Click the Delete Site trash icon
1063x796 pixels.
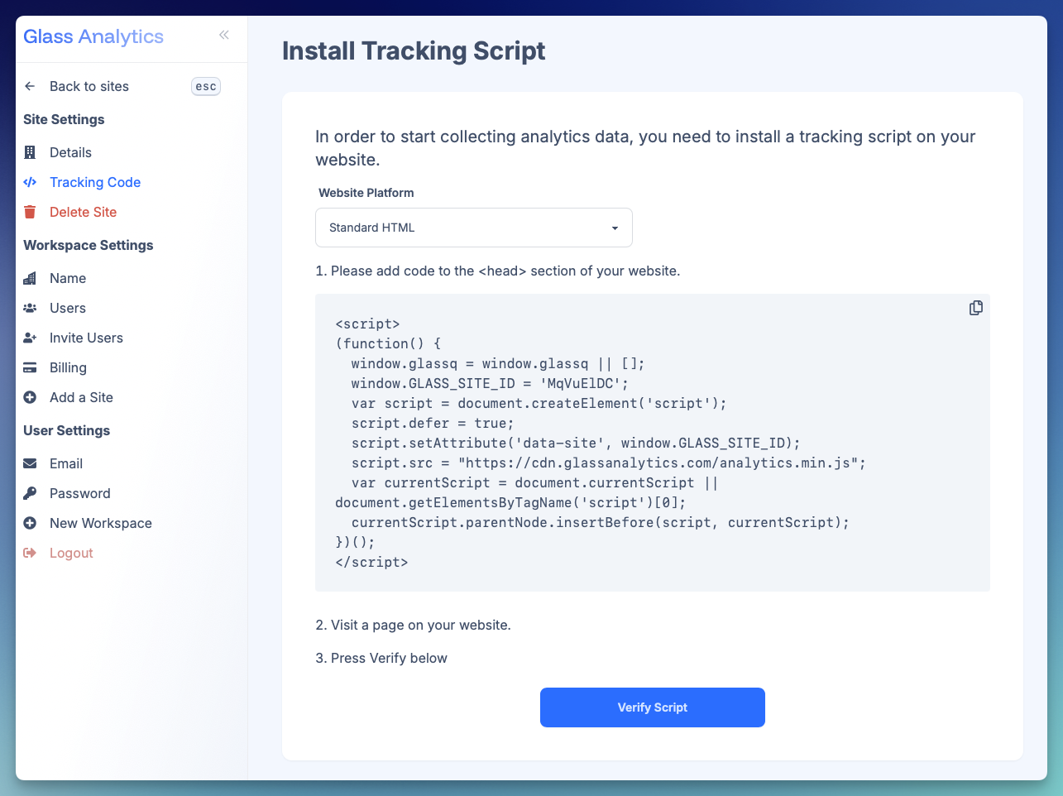click(30, 212)
